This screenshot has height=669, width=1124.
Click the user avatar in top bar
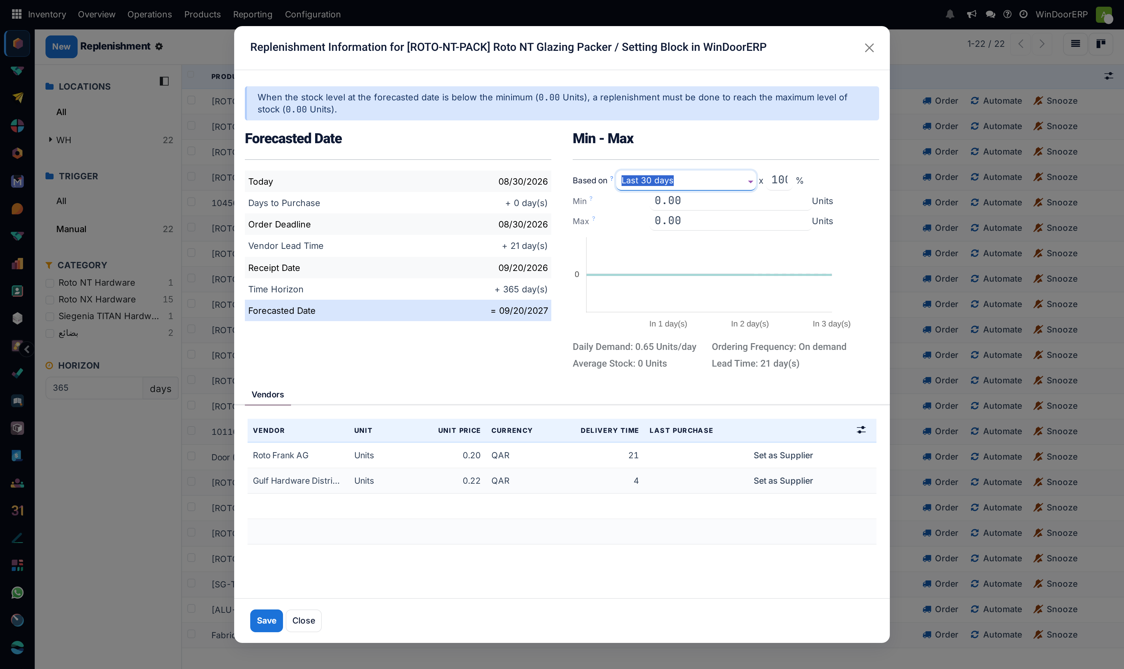[1104, 14]
